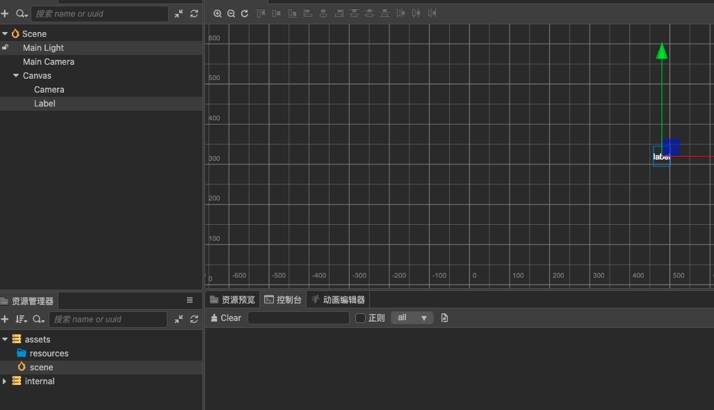Focus the hierarchy search field
The image size is (714, 410).
(x=99, y=14)
